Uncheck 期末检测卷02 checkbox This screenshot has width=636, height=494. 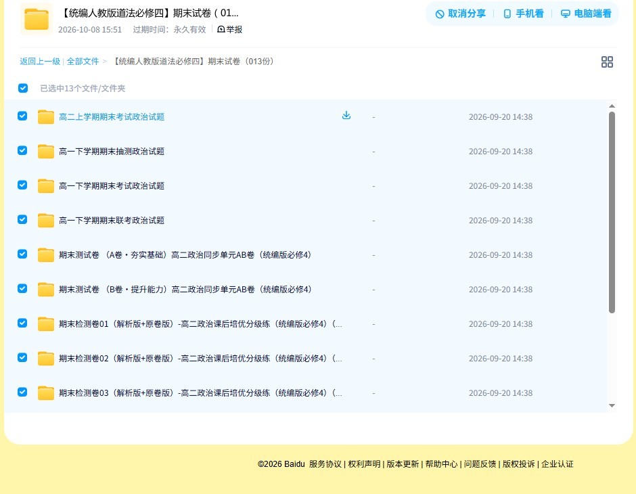click(x=22, y=357)
